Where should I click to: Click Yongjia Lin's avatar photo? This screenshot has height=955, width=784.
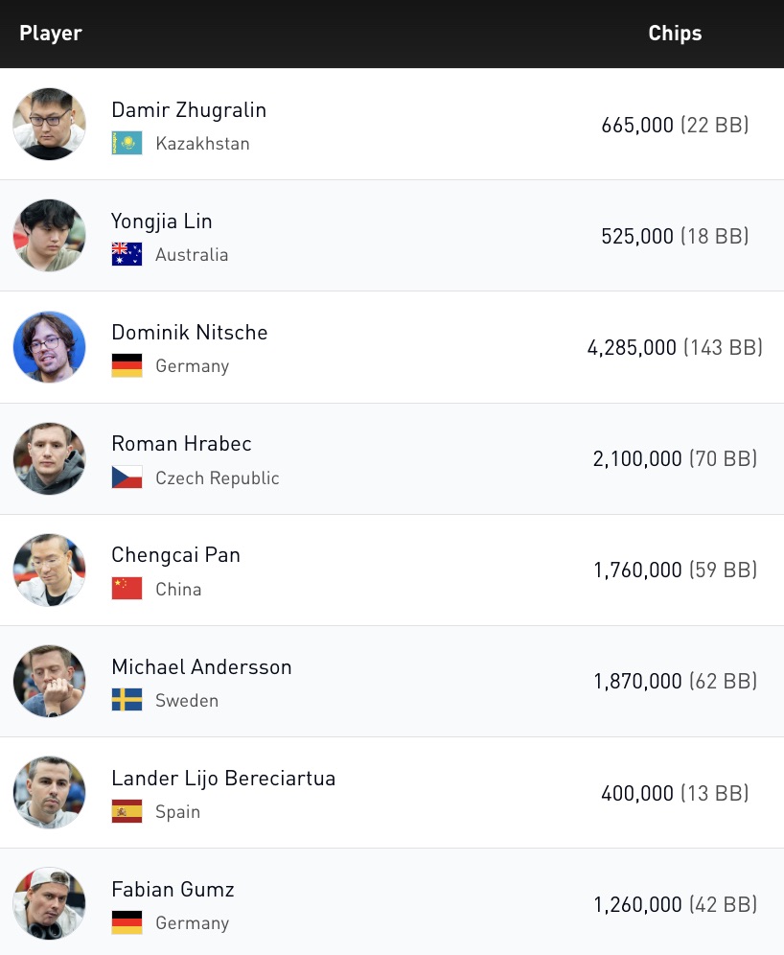tap(49, 236)
